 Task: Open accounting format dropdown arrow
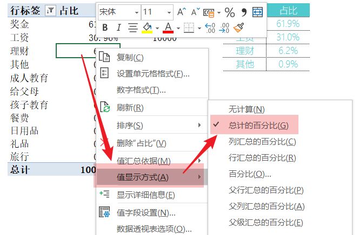pos(219,12)
